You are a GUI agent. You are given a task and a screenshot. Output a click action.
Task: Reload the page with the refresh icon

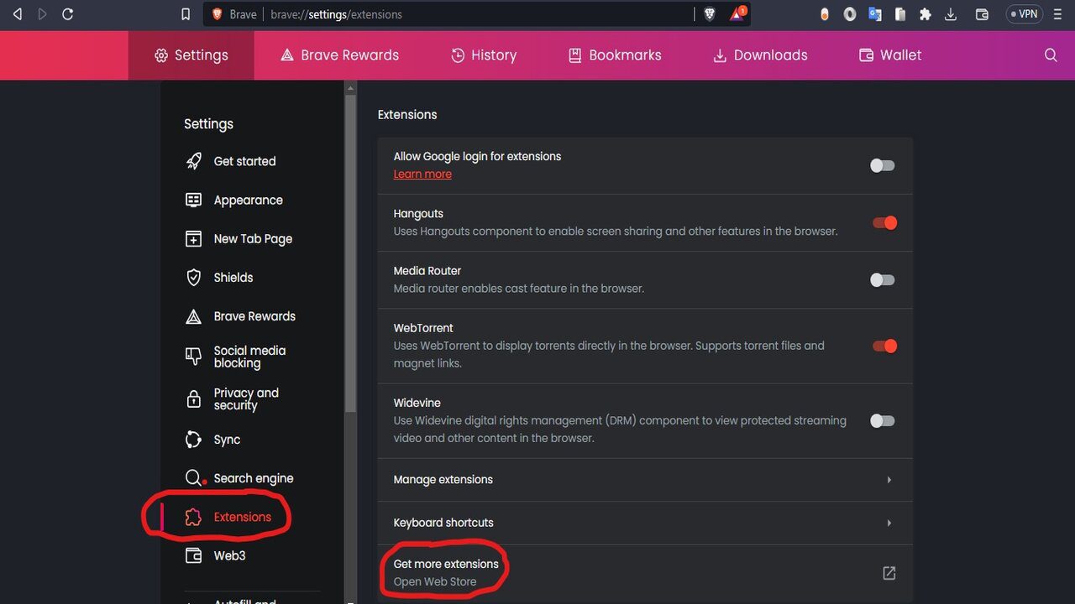click(68, 14)
